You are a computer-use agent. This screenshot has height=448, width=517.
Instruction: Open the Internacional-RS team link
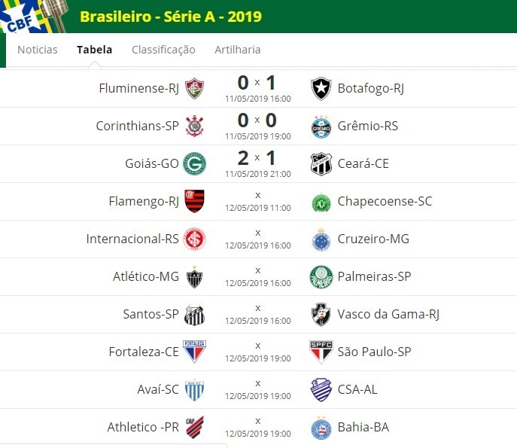132,239
